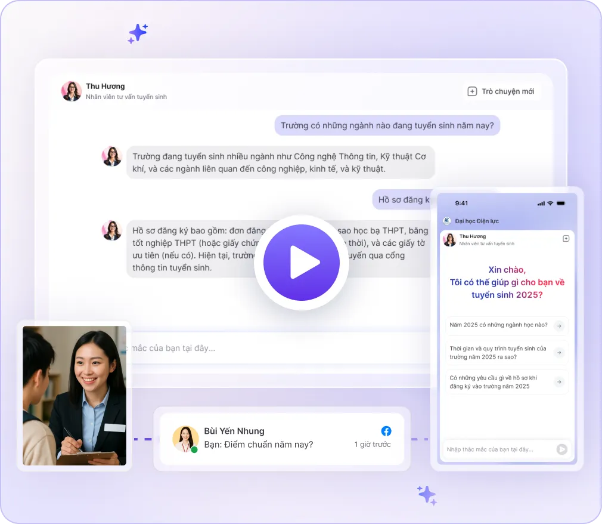Screen dimensions: 602x524
Task: Click arrow beside "Có những yêu cầu gì về hồ sơ"
Action: [559, 382]
